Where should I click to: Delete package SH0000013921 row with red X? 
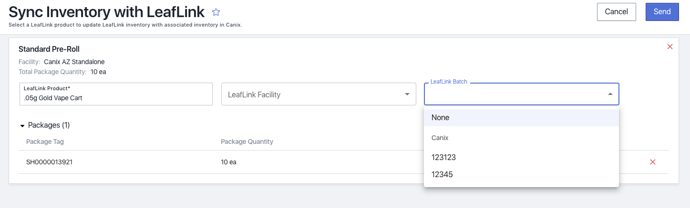(x=653, y=162)
